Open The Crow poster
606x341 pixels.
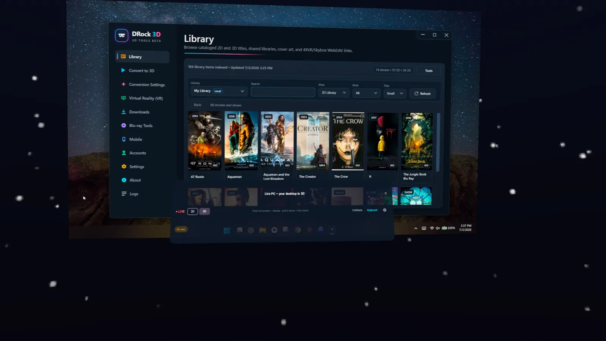(x=348, y=141)
